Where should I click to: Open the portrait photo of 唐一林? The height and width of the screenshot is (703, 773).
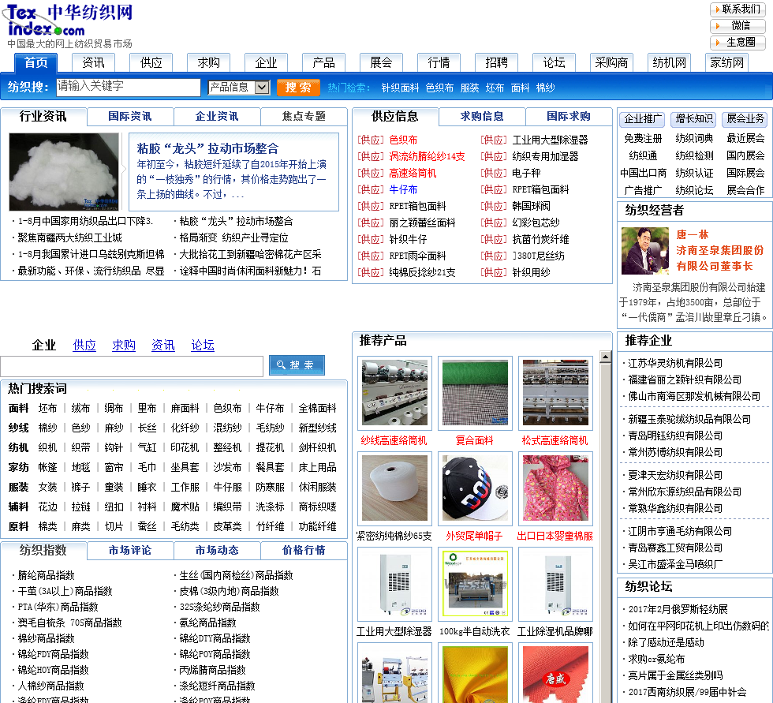(x=645, y=251)
